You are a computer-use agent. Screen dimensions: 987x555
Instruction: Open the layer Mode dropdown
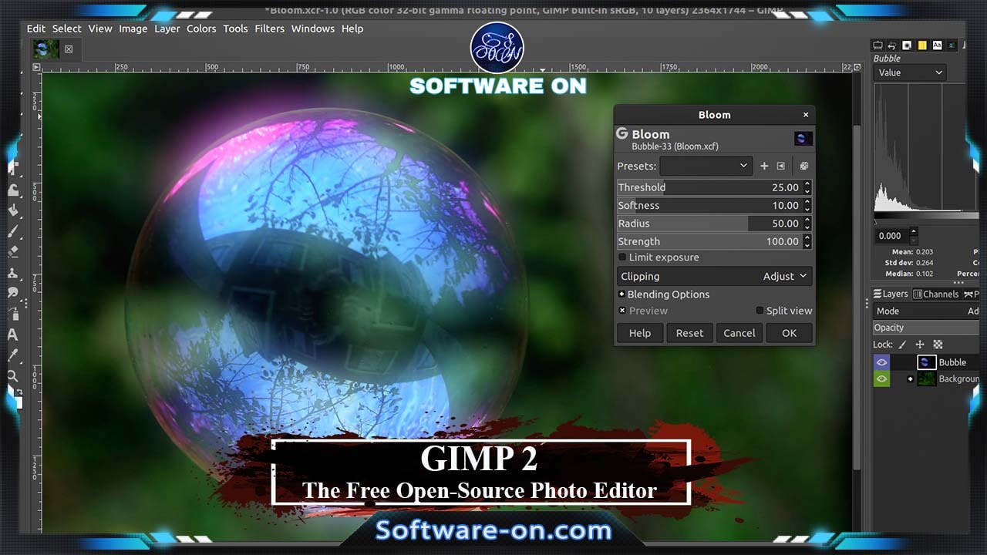pos(926,311)
